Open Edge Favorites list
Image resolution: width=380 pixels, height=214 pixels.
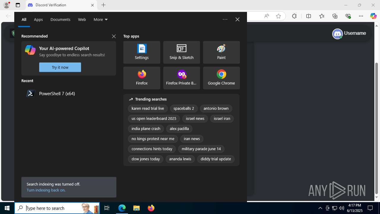[x=322, y=16]
